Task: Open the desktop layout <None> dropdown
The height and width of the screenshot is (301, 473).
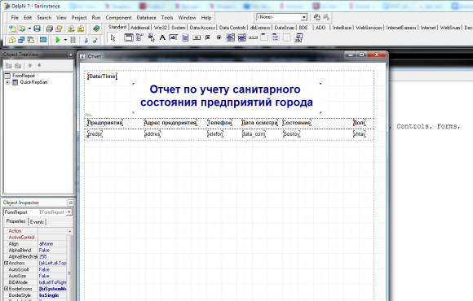Action: pyautogui.click(x=304, y=17)
